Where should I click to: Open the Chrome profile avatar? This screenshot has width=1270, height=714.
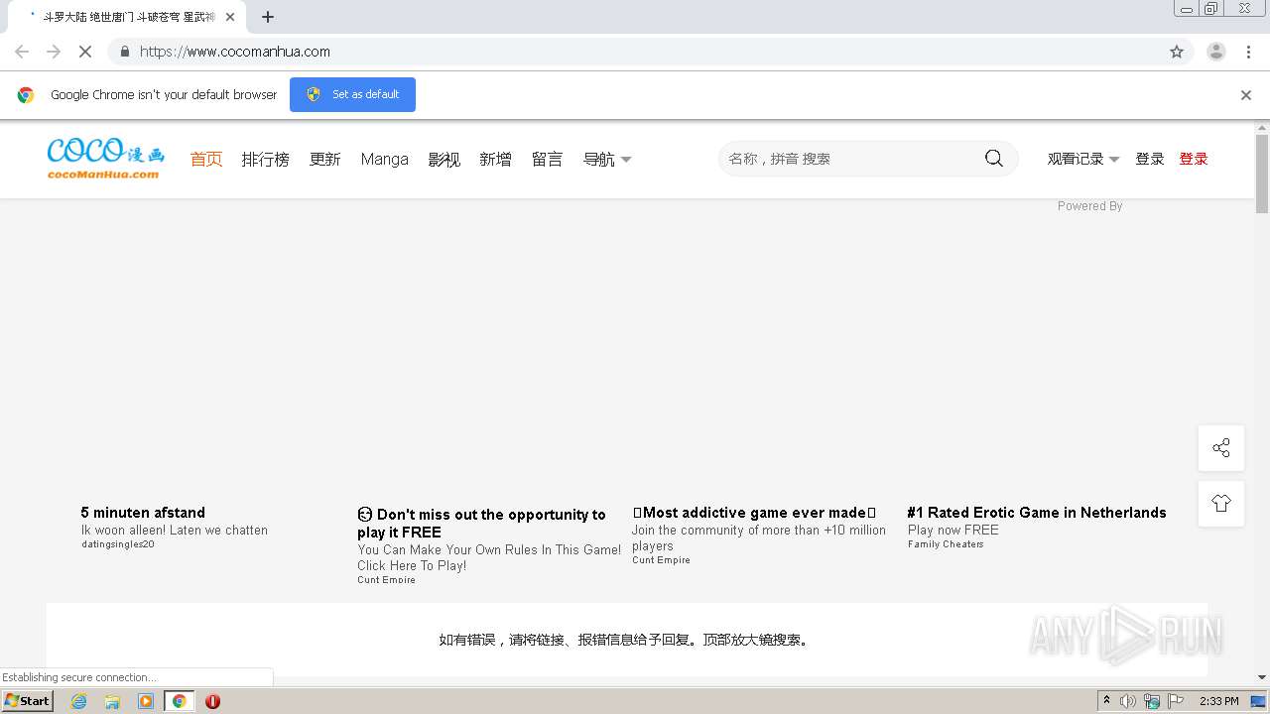tap(1216, 52)
